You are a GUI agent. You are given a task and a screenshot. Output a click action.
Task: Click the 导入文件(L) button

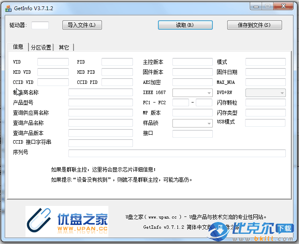click(82, 25)
